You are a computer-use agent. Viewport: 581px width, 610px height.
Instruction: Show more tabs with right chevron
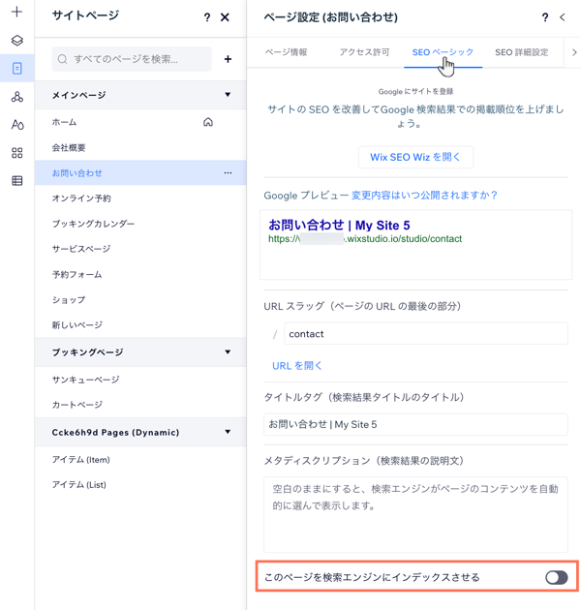coord(574,52)
